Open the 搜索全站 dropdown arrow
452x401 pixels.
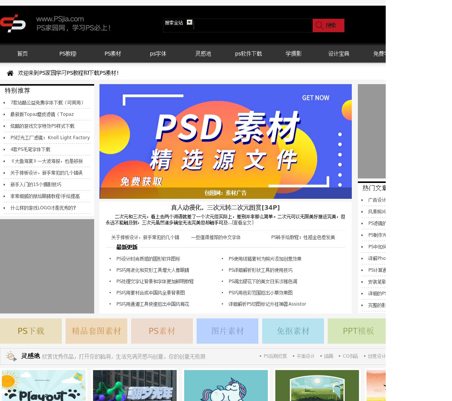click(x=189, y=23)
